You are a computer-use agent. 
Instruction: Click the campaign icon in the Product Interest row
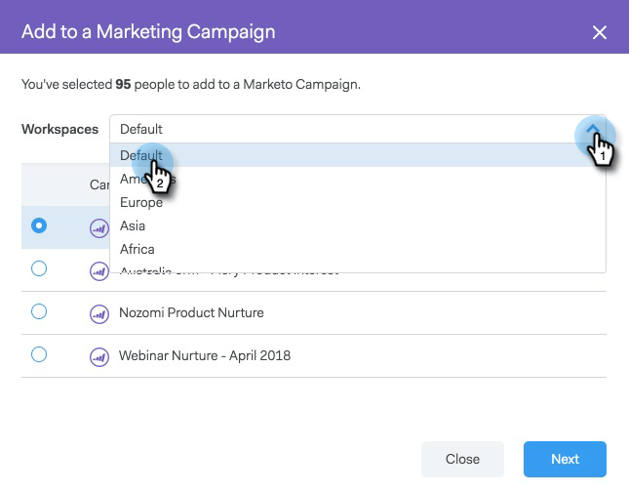[98, 270]
